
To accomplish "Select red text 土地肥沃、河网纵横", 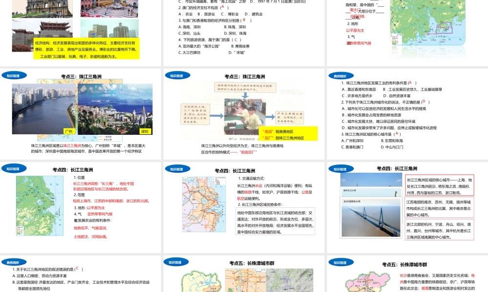I will tap(91, 237).
